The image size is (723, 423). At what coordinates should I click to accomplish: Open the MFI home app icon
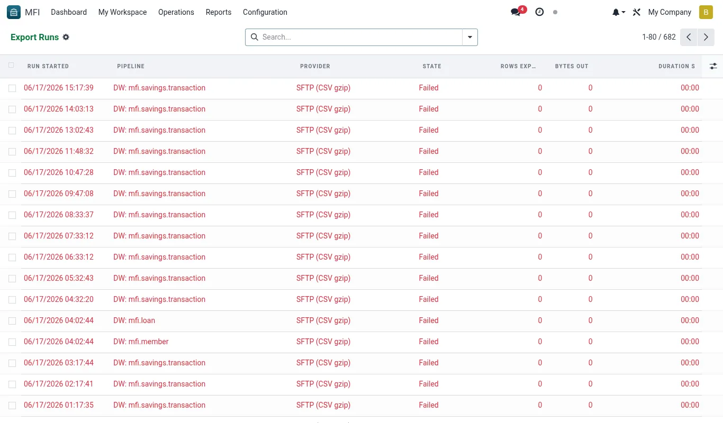(14, 12)
